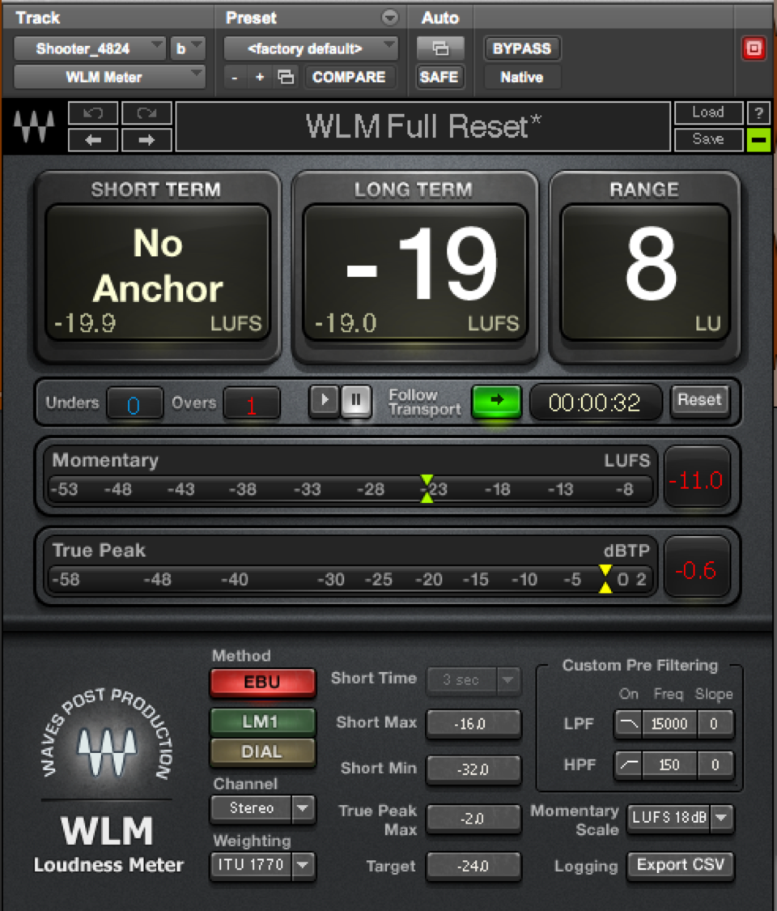
Task: Go to next preset with right arrow
Action: point(146,140)
